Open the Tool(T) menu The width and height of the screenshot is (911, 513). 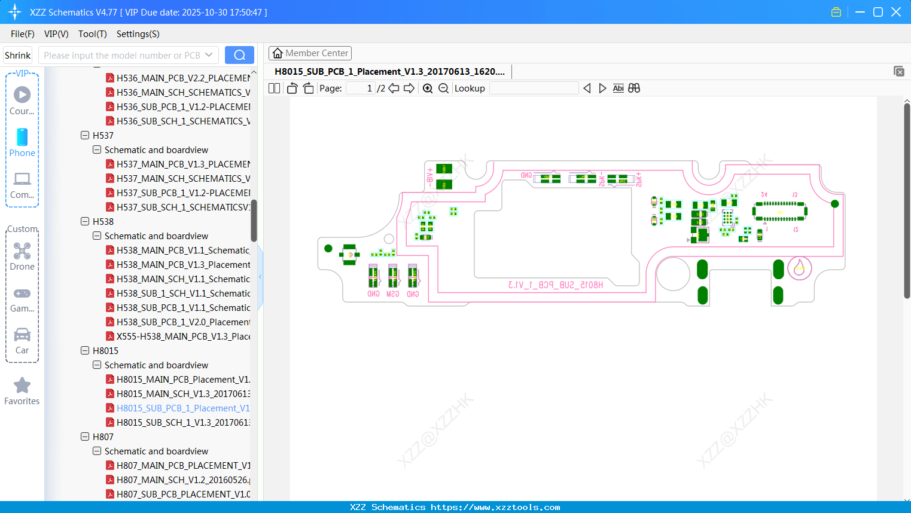pos(92,34)
